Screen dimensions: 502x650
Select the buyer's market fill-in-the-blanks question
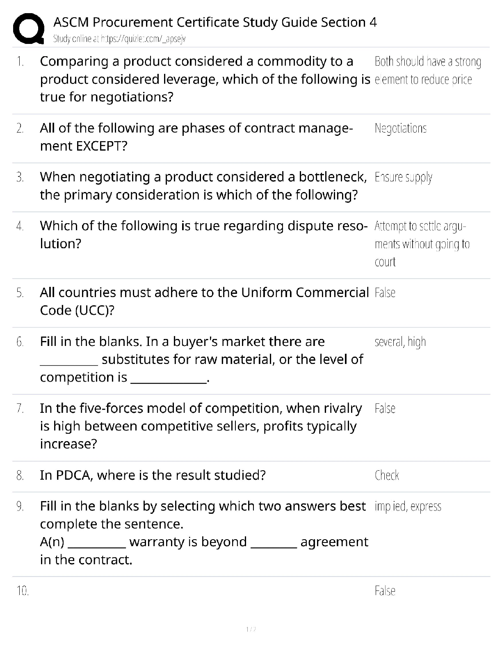click(x=201, y=359)
